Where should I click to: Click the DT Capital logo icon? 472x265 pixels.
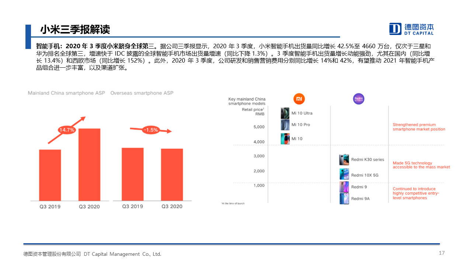(395, 29)
